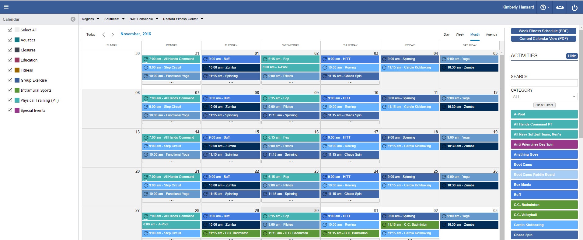Image resolution: width=583 pixels, height=240 pixels.
Task: Open the Radford Fitness Center dropdown
Action: 183,19
